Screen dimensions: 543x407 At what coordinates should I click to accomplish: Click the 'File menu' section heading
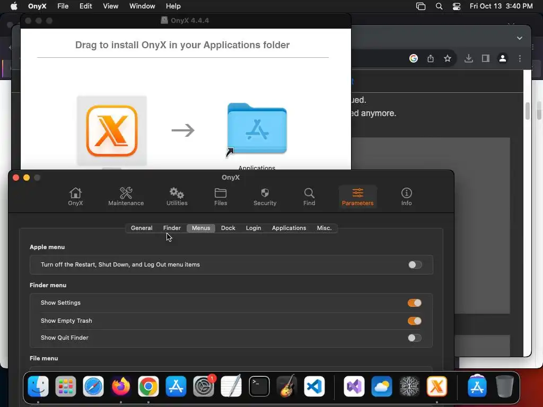[x=43, y=358]
